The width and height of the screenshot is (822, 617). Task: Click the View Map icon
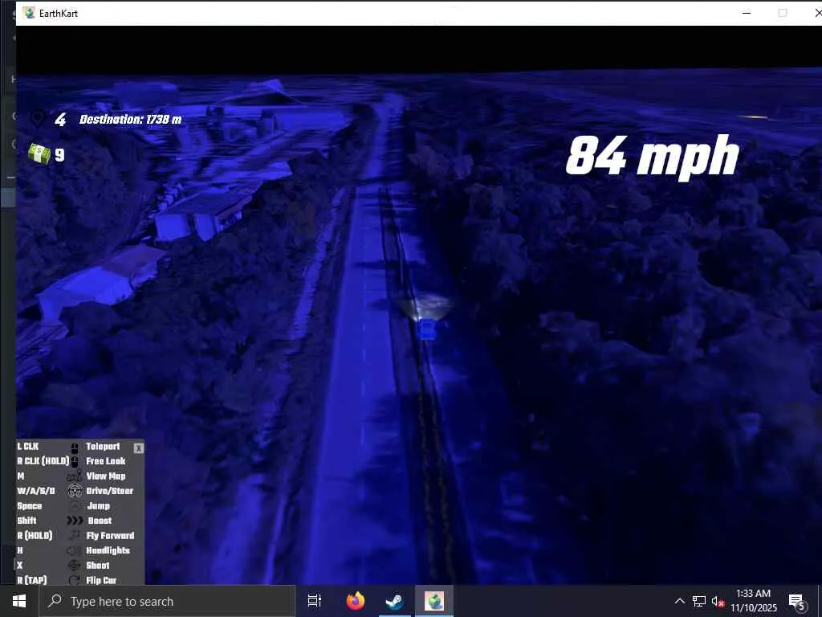[75, 476]
